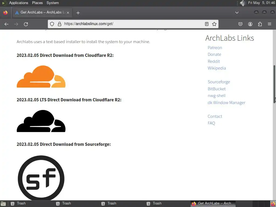
Task: Expand the list all tabs chevron
Action: (237, 12)
